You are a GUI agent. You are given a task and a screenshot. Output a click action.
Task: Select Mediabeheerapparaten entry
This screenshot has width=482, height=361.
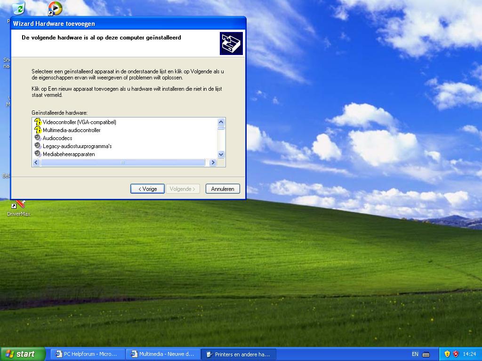click(x=69, y=154)
